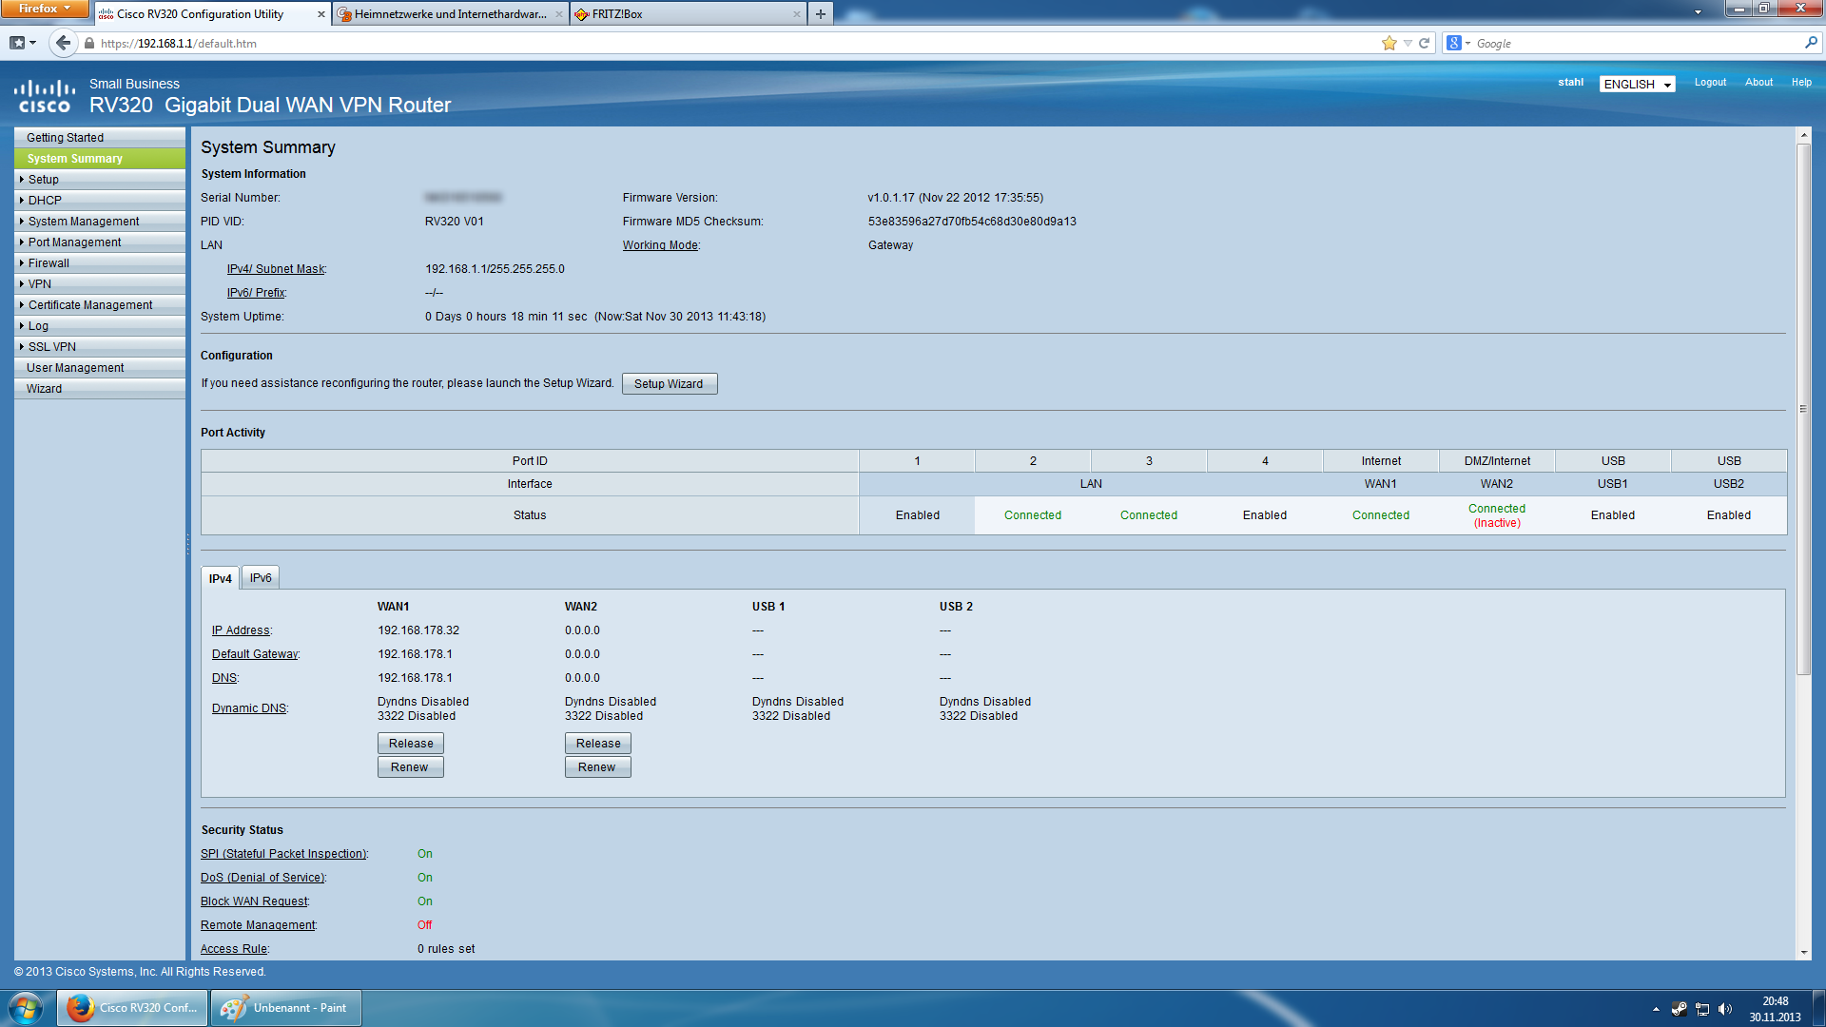Image resolution: width=1826 pixels, height=1027 pixels.
Task: Click the Google search magnifier icon
Action: pos(1811,43)
